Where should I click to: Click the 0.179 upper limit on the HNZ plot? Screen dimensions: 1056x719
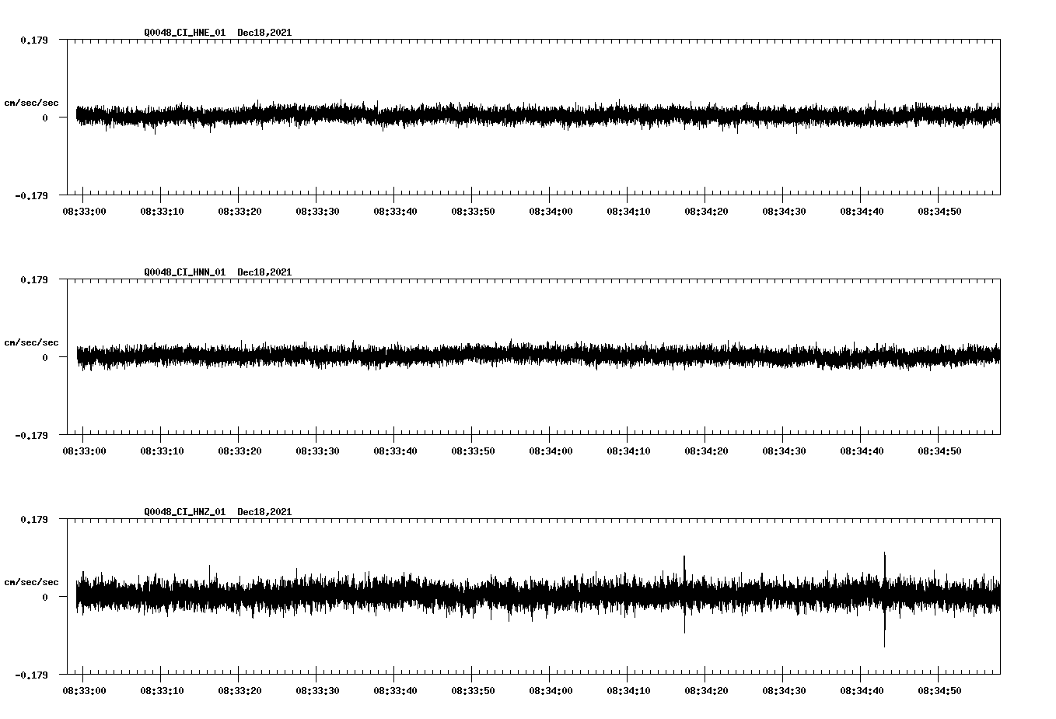[34, 519]
